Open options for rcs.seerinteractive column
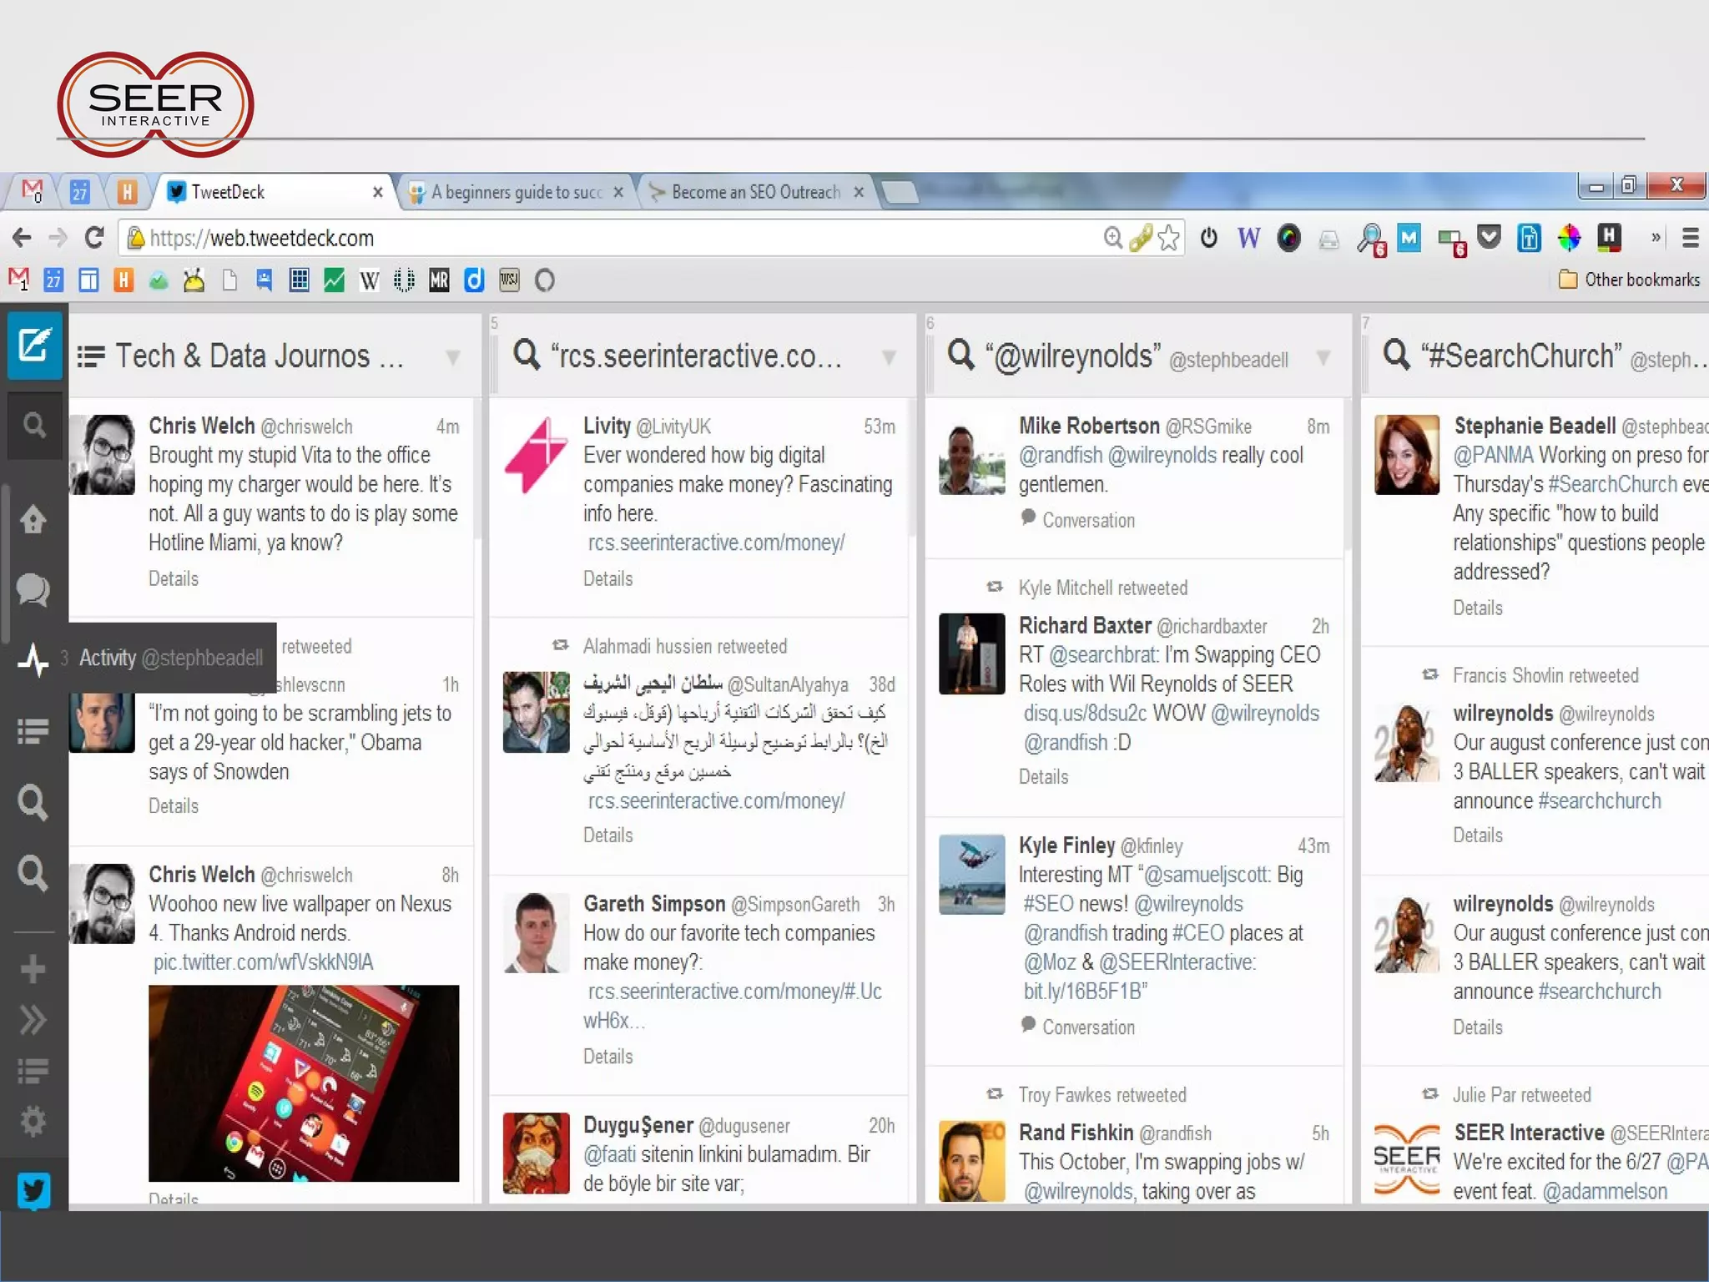The height and width of the screenshot is (1282, 1709). 889,358
